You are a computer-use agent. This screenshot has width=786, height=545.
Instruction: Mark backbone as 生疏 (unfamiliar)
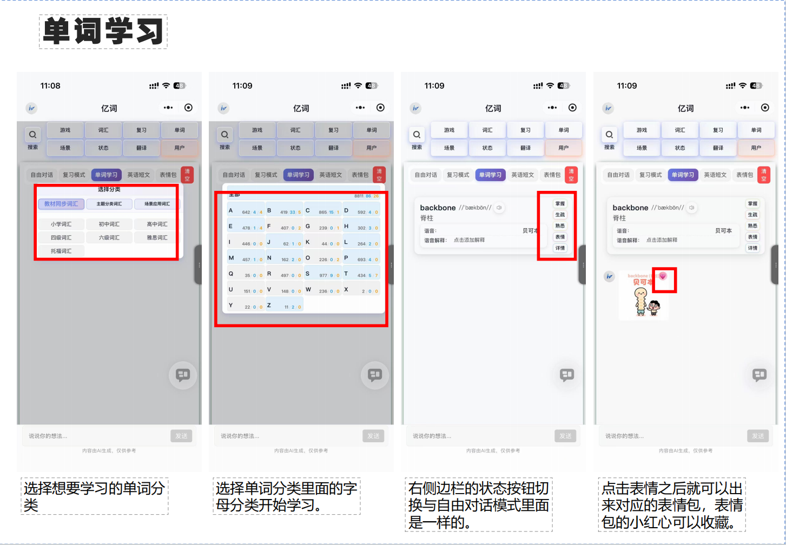560,214
